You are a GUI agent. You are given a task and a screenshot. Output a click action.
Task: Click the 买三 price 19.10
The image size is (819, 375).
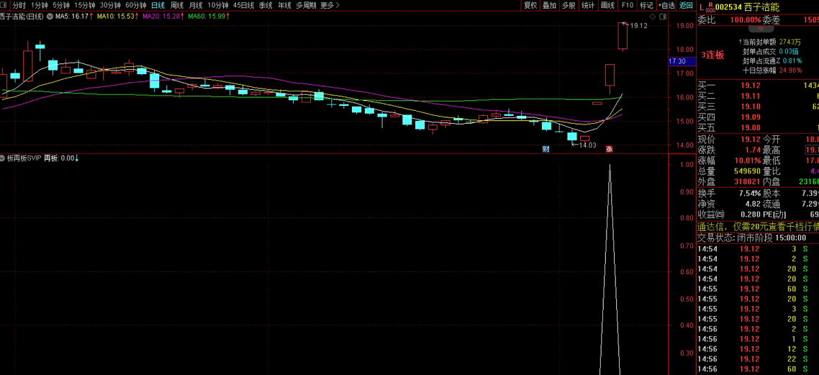point(749,107)
